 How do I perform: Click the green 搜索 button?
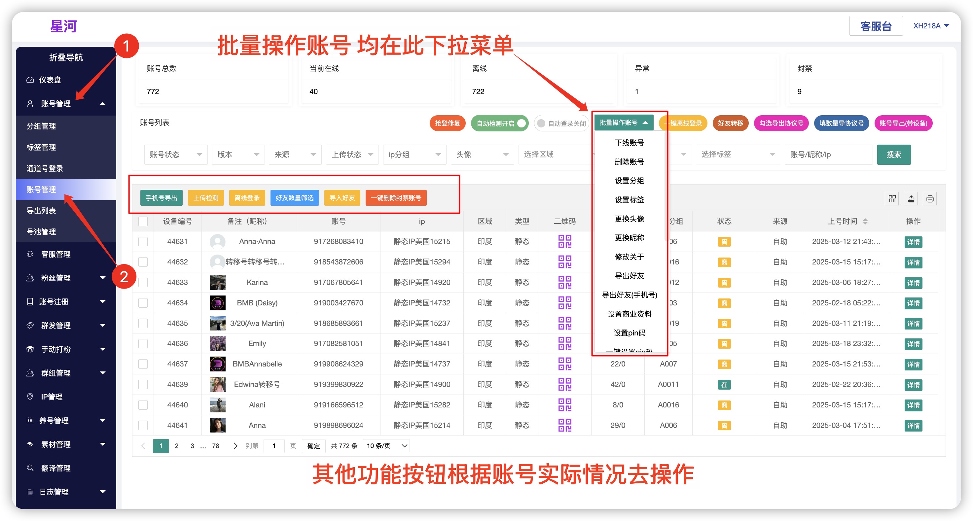click(893, 155)
